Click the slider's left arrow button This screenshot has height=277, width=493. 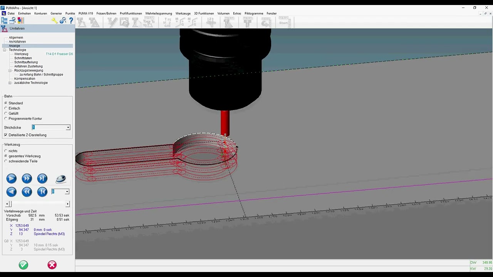(7, 204)
